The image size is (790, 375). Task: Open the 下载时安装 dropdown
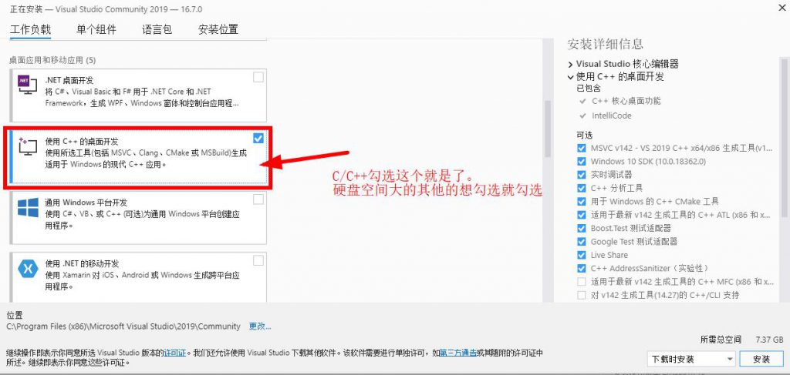691,359
